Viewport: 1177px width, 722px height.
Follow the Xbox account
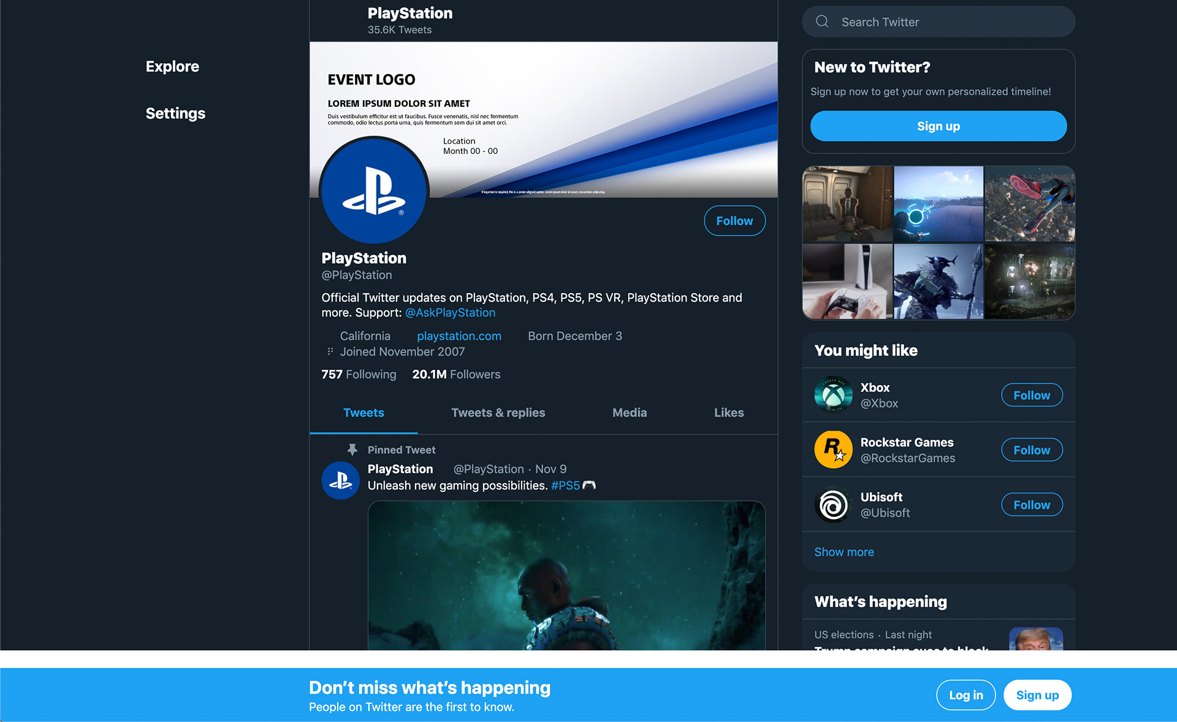(1032, 395)
